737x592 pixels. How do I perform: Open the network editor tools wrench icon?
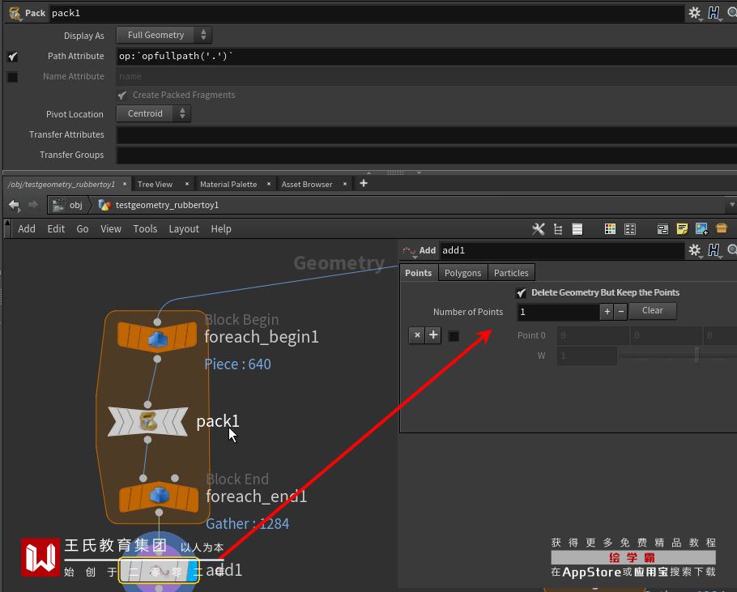pos(539,229)
